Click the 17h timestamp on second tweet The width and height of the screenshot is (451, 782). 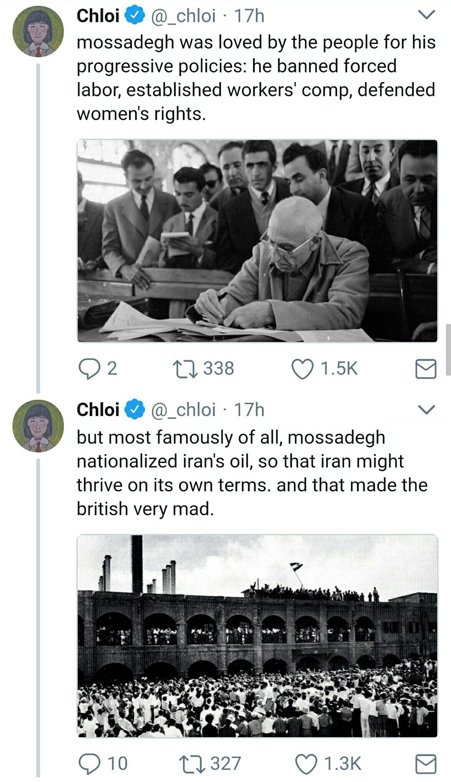pyautogui.click(x=249, y=410)
